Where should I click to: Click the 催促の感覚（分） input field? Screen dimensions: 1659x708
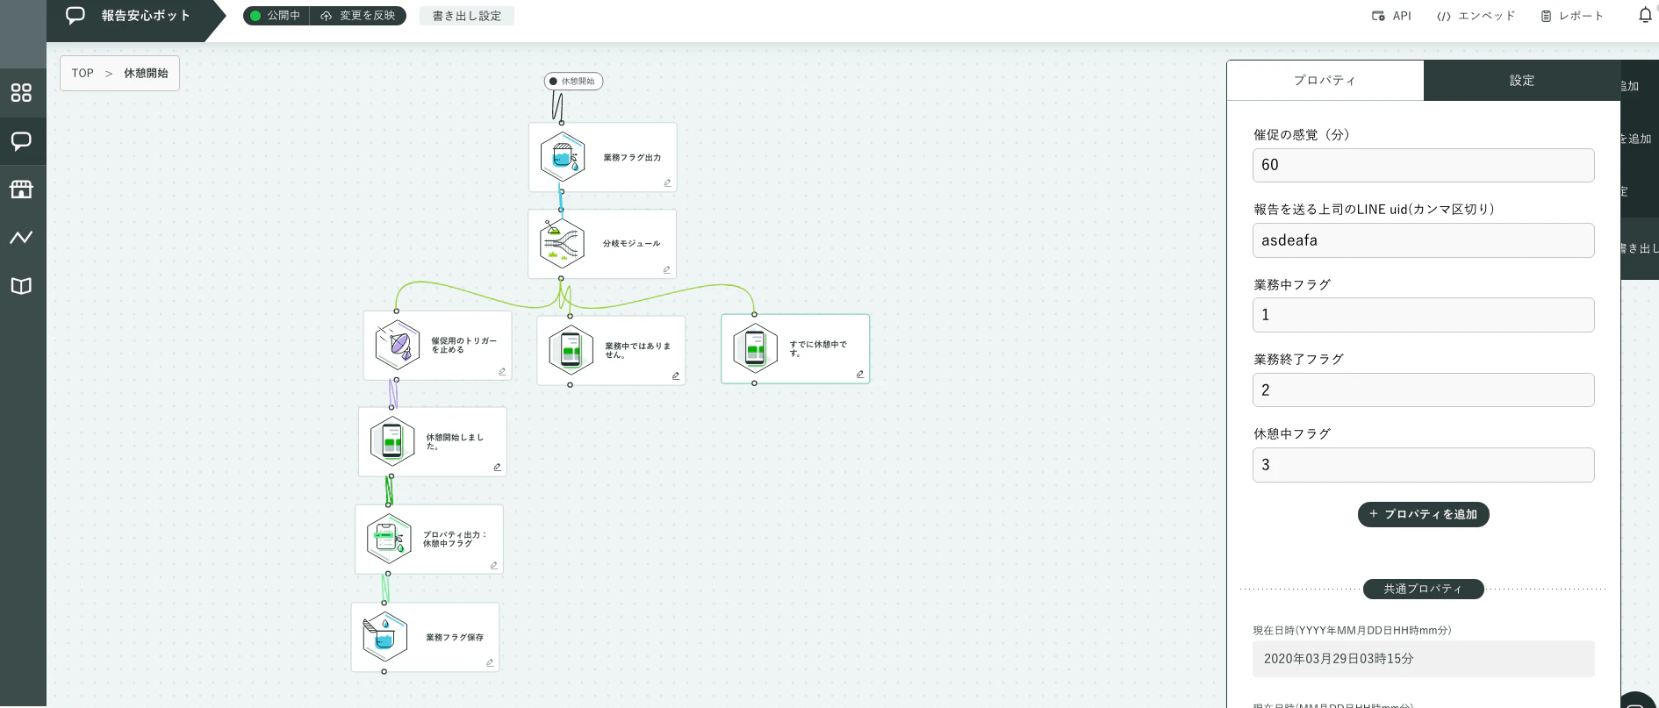[x=1423, y=165]
